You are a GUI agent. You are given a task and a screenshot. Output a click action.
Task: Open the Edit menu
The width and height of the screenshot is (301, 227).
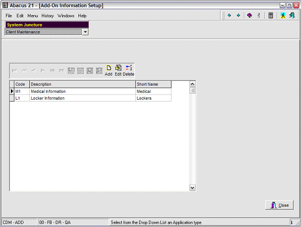pyautogui.click(x=20, y=16)
